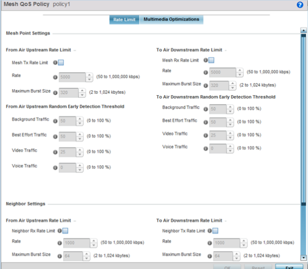The image size is (308, 269).
Task: Enable the Mesh Rx Rate Limit checkbox
Action: [211, 60]
